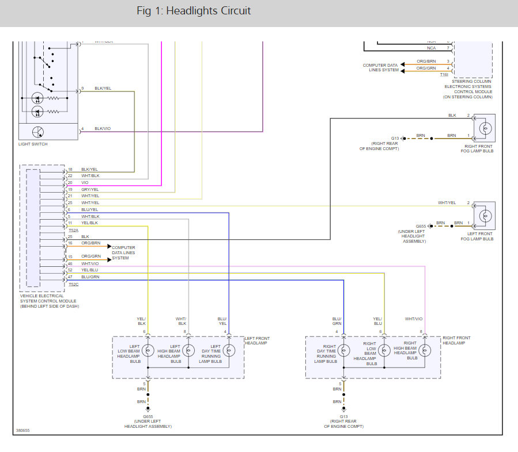Click 'G655' label near left fog lamp
Screen dimensions: 518x452
point(421,227)
